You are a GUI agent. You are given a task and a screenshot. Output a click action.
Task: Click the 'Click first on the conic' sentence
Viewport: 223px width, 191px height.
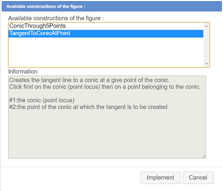[x=105, y=87]
